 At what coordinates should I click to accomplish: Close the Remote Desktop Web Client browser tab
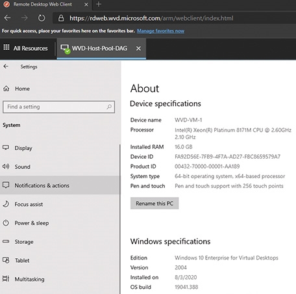click(x=86, y=5)
